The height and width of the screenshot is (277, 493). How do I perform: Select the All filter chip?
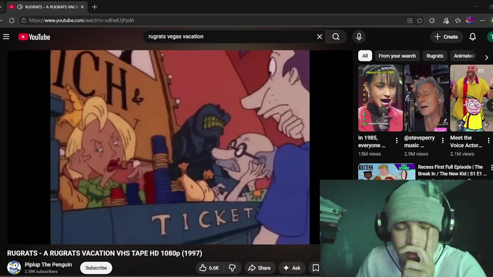click(365, 56)
